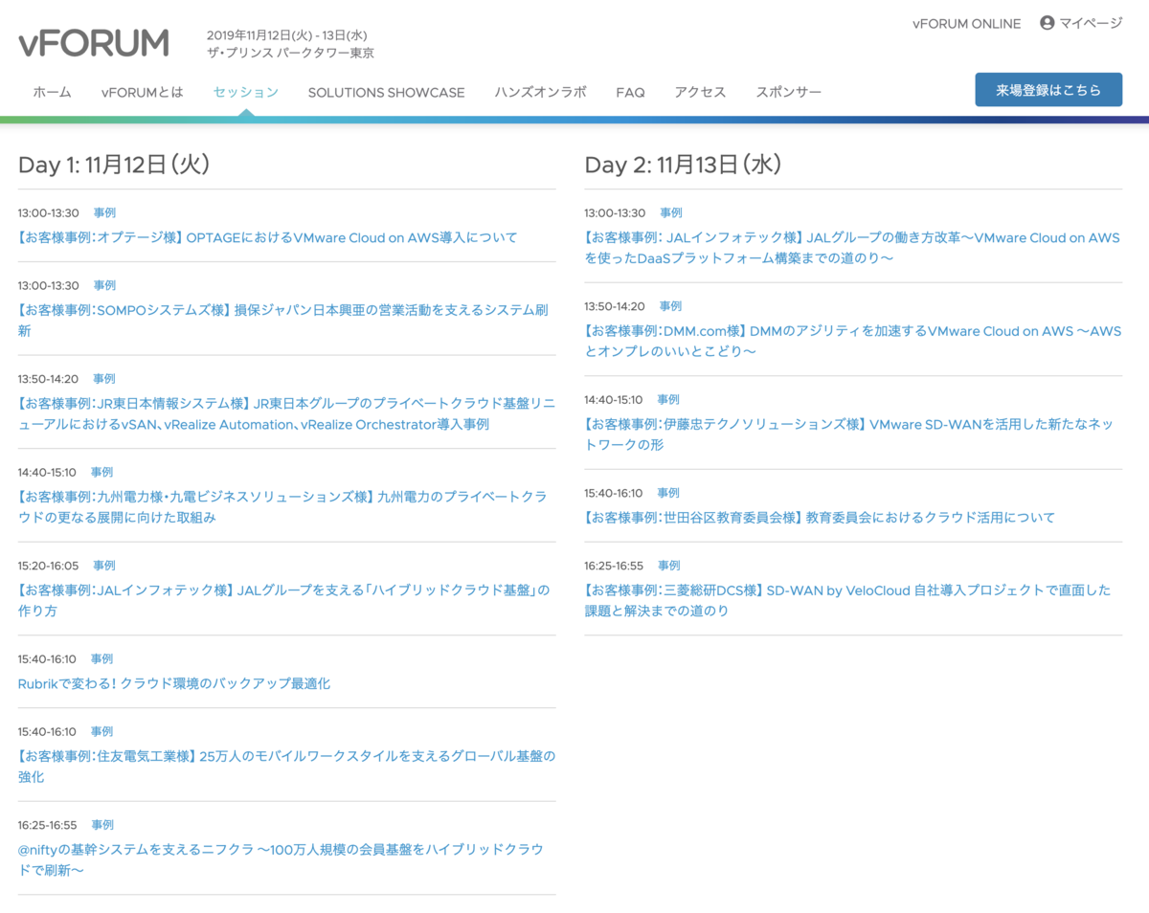Image resolution: width=1149 pixels, height=913 pixels.
Task: Go to the ホーム menu item
Action: click(x=53, y=93)
